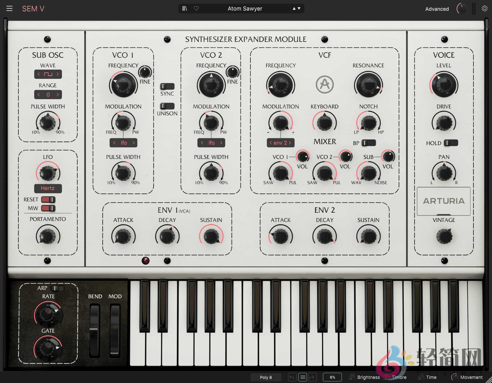Click the Atom Sawyer preset name
492x383 pixels.
(x=245, y=8)
